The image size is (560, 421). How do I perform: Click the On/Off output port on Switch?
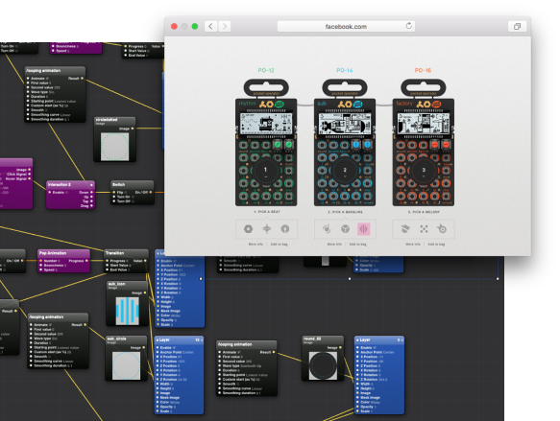tap(151, 192)
